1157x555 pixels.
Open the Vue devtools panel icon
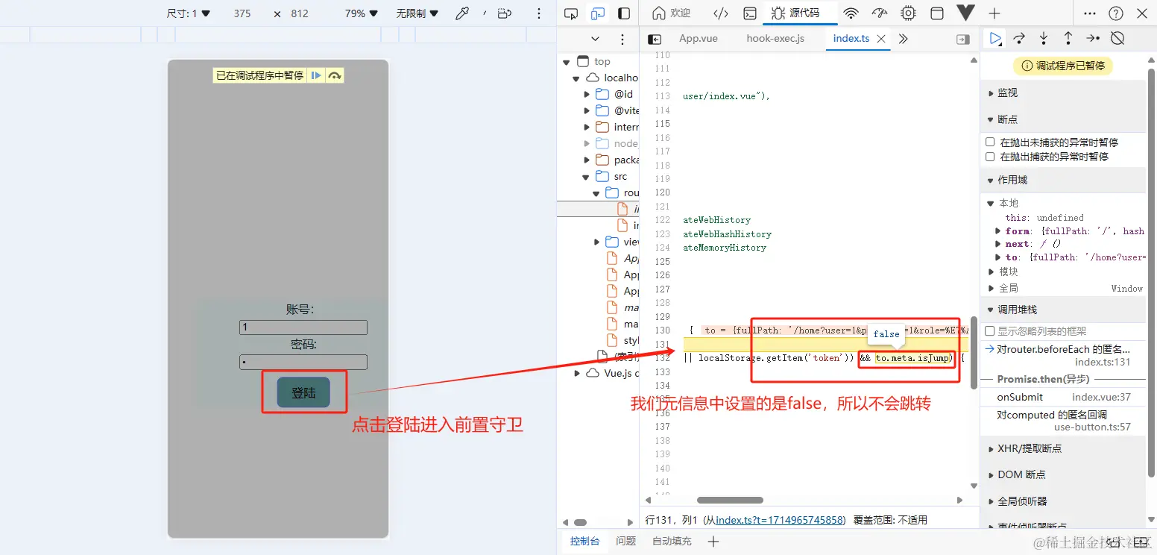966,13
